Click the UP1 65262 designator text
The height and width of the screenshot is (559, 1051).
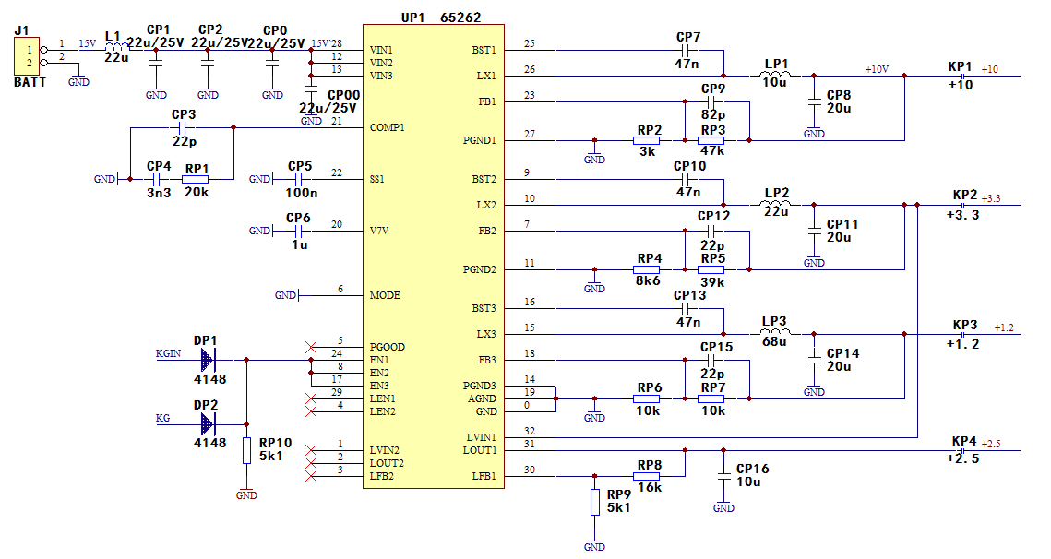point(441,18)
